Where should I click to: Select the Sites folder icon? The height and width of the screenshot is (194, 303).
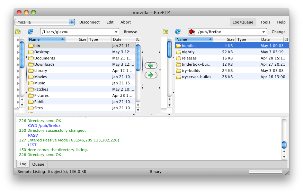click(31, 108)
